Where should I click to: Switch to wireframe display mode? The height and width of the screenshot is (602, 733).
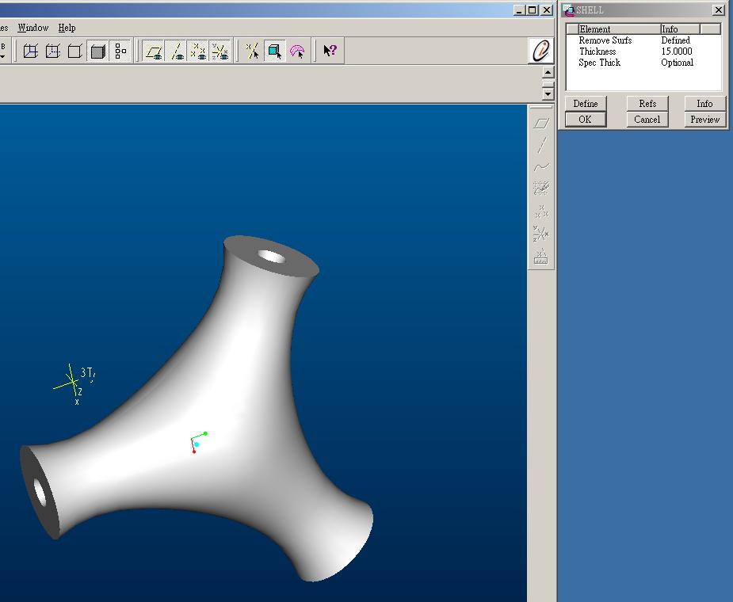pos(31,51)
